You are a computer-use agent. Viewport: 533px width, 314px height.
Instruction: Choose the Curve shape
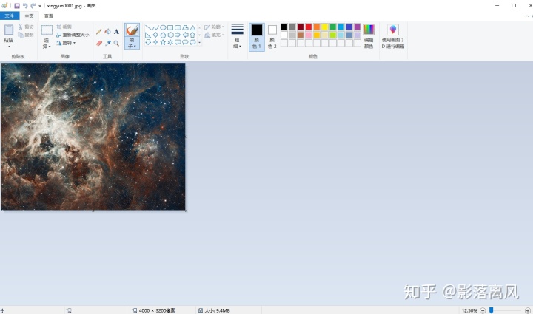coord(155,27)
